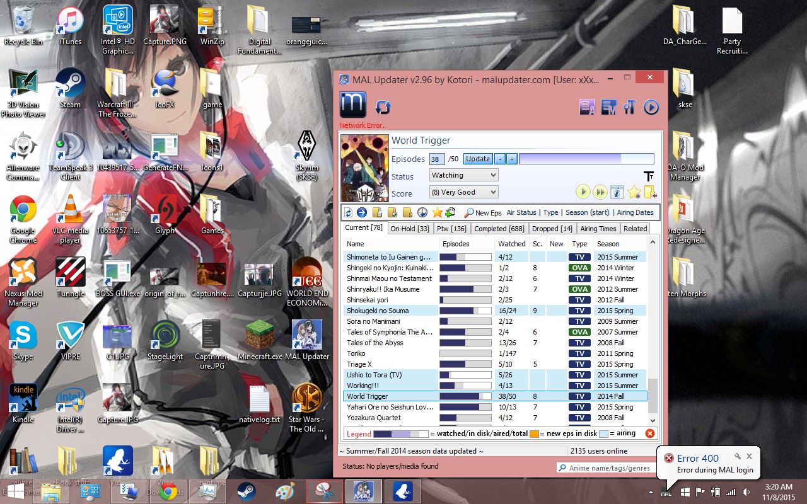Open the Status dropdown showing Watching
Viewport: 807px width, 504px height.
click(464, 175)
